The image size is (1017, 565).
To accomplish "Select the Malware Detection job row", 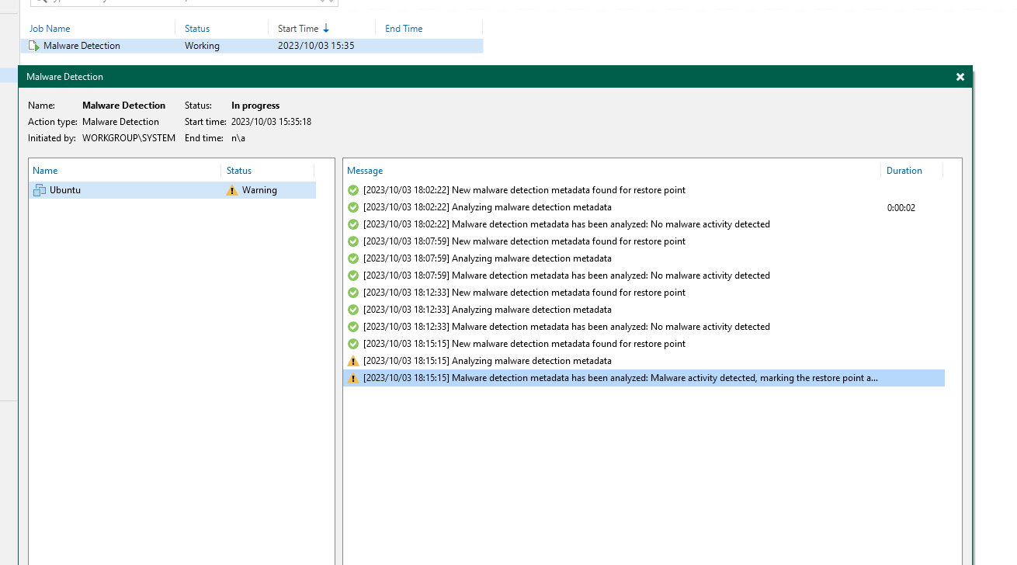I will [252, 46].
